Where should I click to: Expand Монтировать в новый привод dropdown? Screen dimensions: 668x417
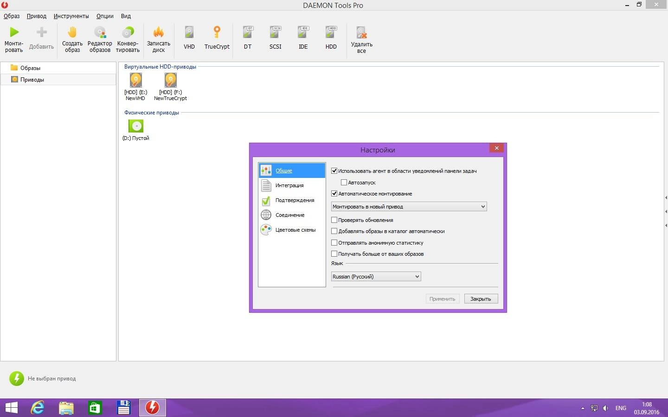[409, 207]
